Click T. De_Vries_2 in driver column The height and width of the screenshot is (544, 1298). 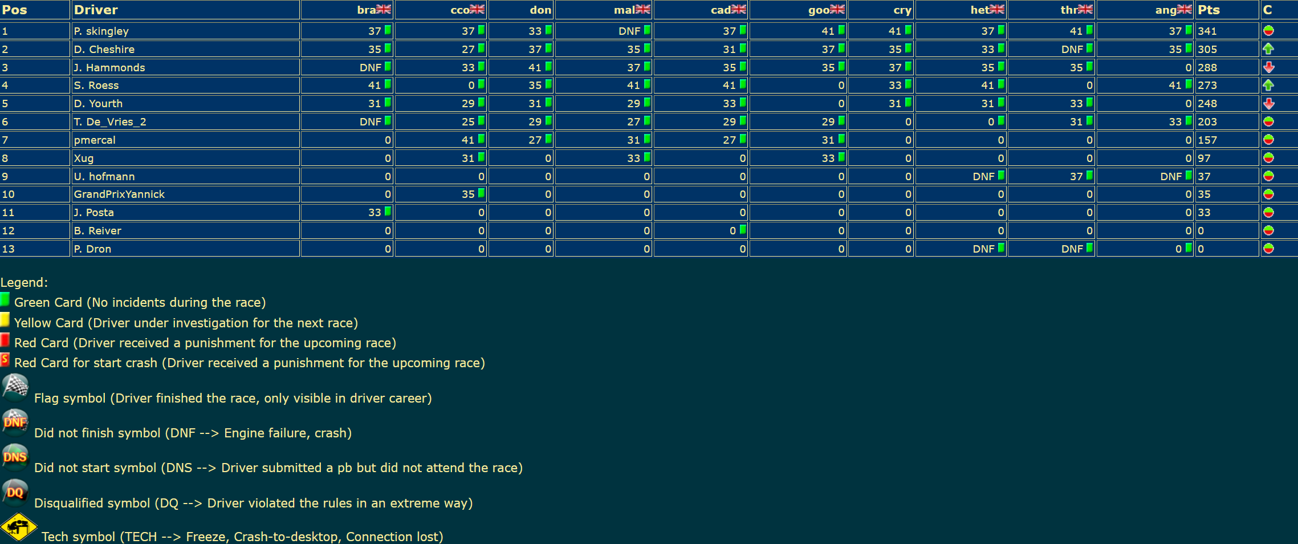110,122
